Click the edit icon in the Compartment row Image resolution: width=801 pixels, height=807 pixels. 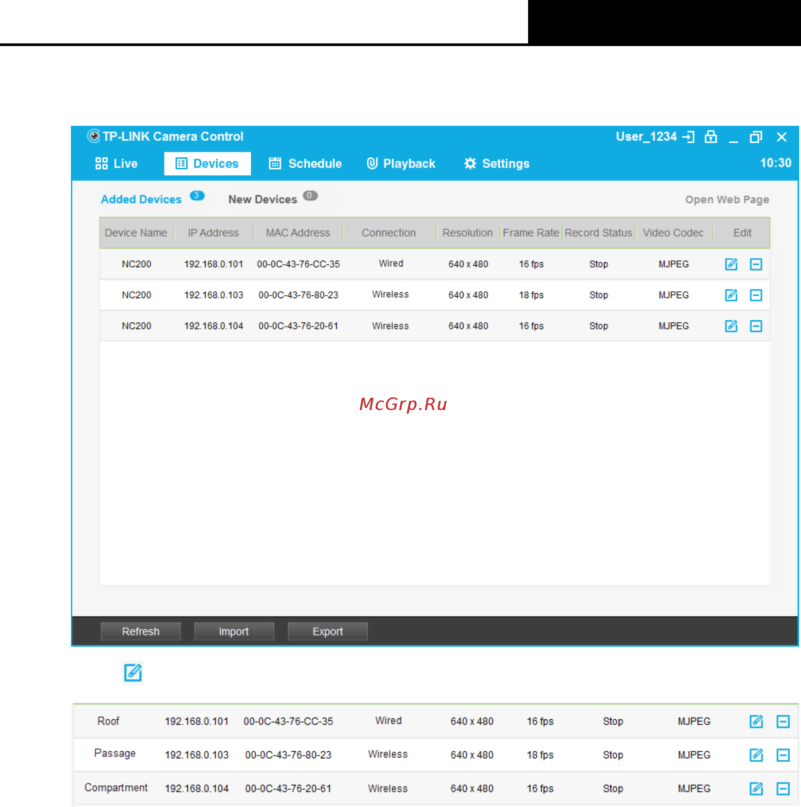coord(756,788)
